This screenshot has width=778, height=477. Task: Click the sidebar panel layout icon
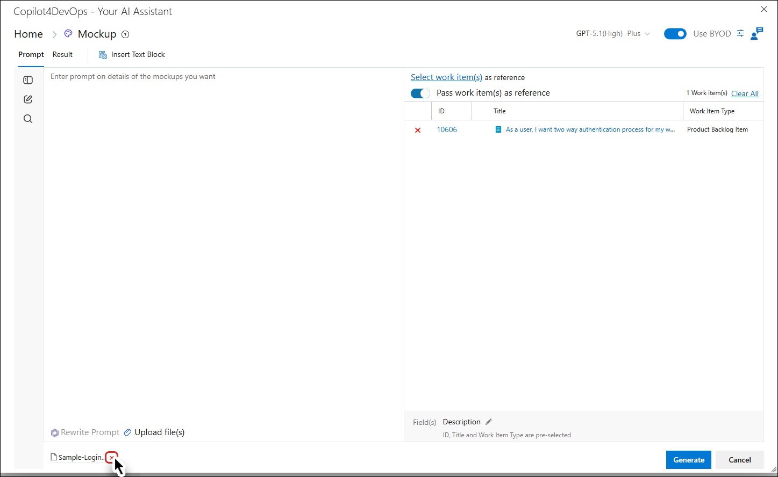point(28,80)
